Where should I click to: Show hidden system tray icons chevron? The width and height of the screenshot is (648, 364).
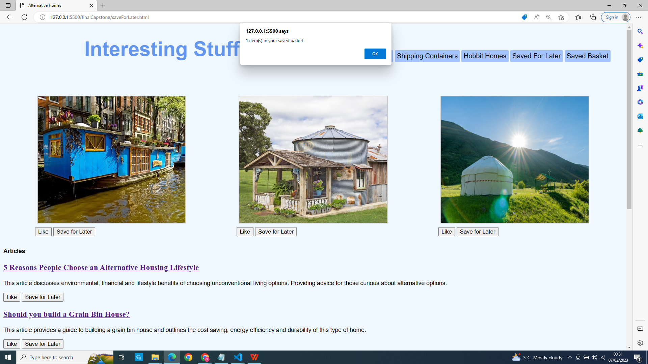tap(570, 357)
